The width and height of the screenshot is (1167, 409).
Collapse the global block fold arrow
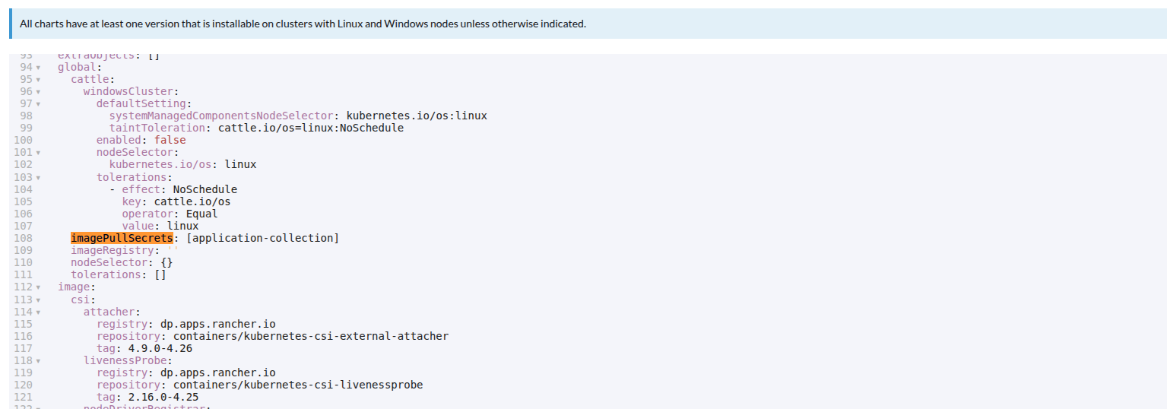coord(38,68)
